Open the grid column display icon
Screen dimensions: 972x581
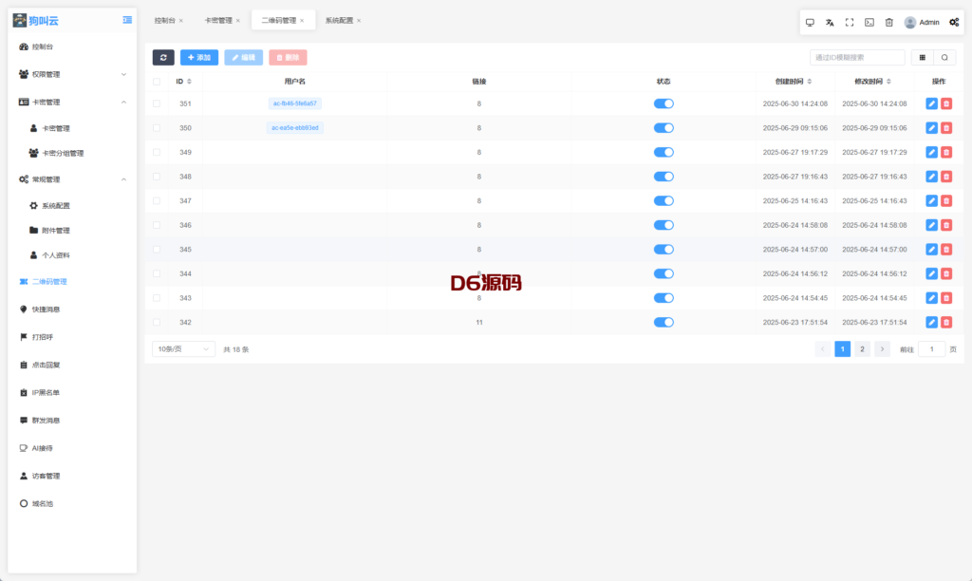tap(923, 58)
